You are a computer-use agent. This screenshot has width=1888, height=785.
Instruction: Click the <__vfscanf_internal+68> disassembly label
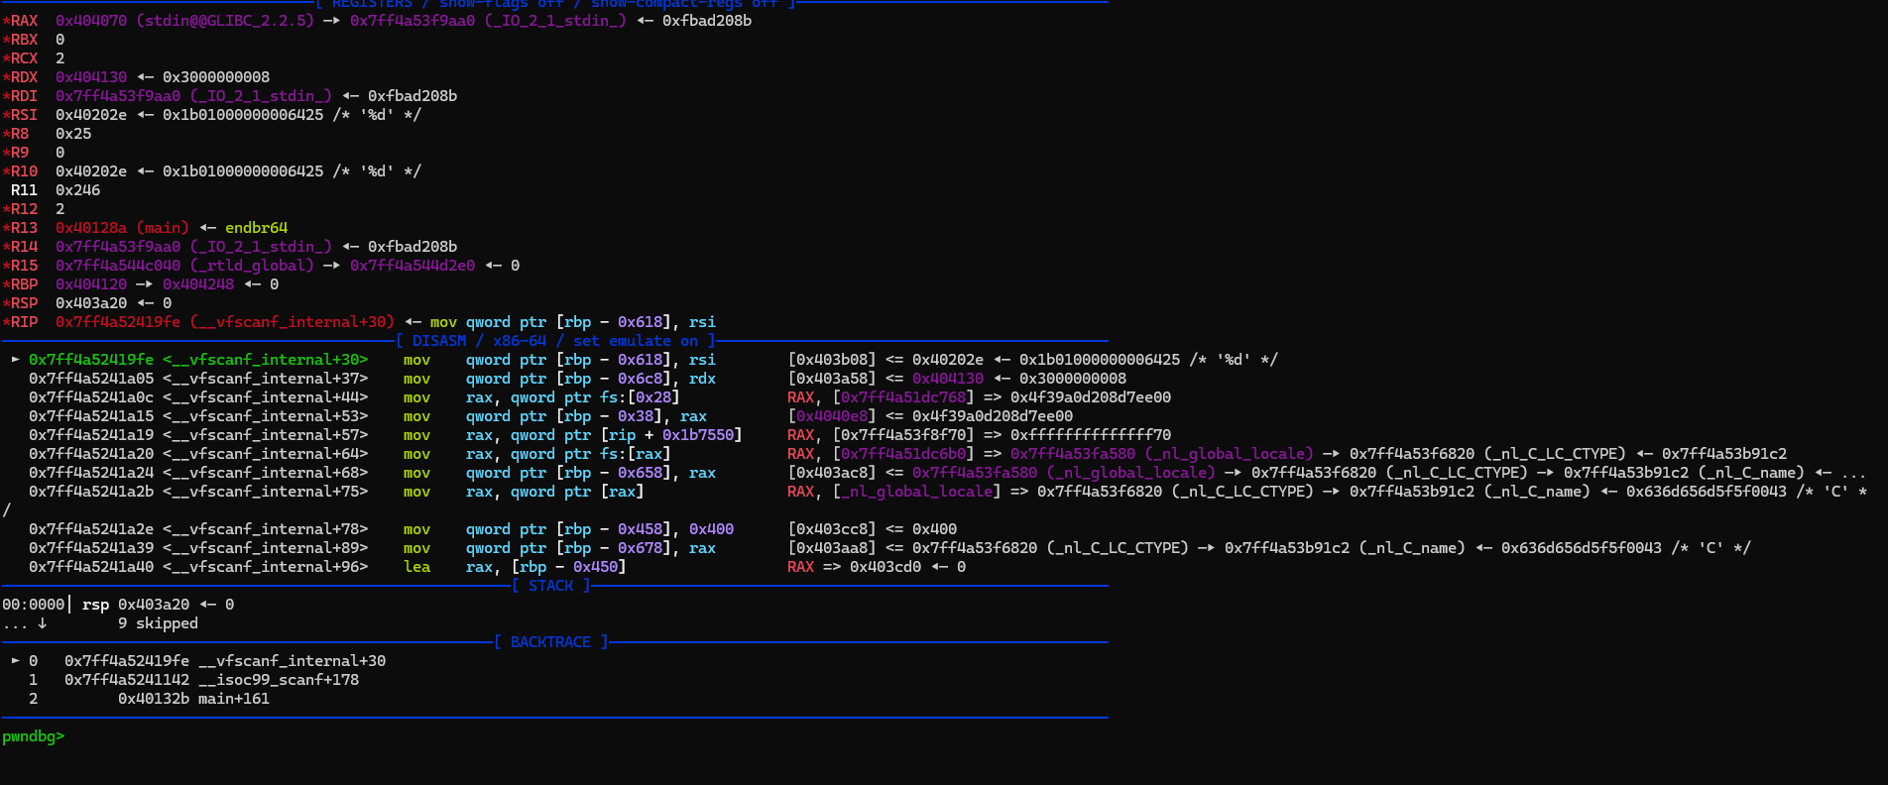click(265, 473)
